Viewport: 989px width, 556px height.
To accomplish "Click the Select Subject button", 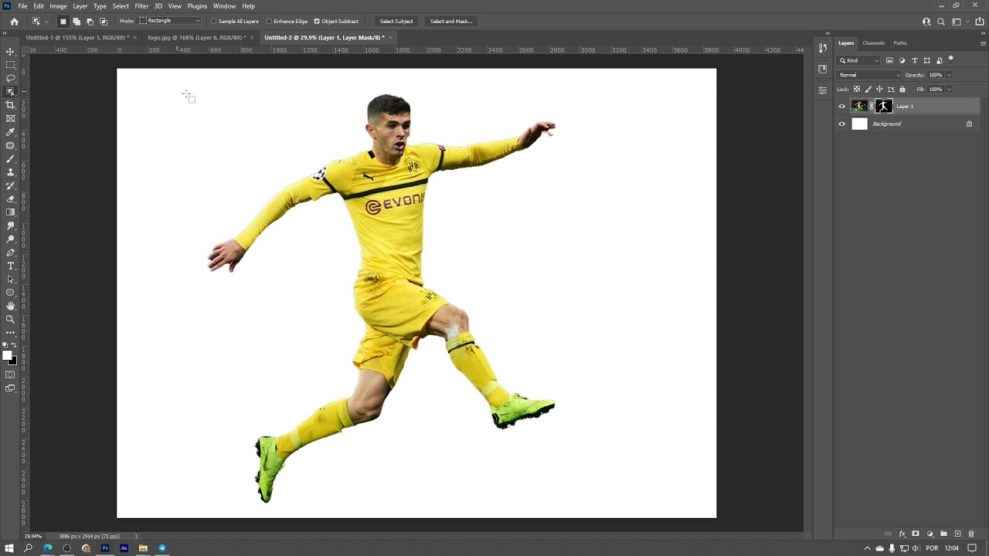I will click(x=396, y=21).
